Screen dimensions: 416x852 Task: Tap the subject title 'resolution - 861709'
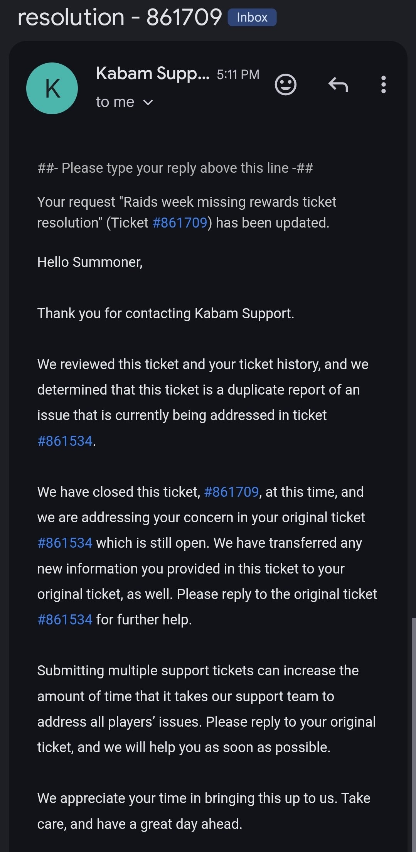pyautogui.click(x=120, y=17)
